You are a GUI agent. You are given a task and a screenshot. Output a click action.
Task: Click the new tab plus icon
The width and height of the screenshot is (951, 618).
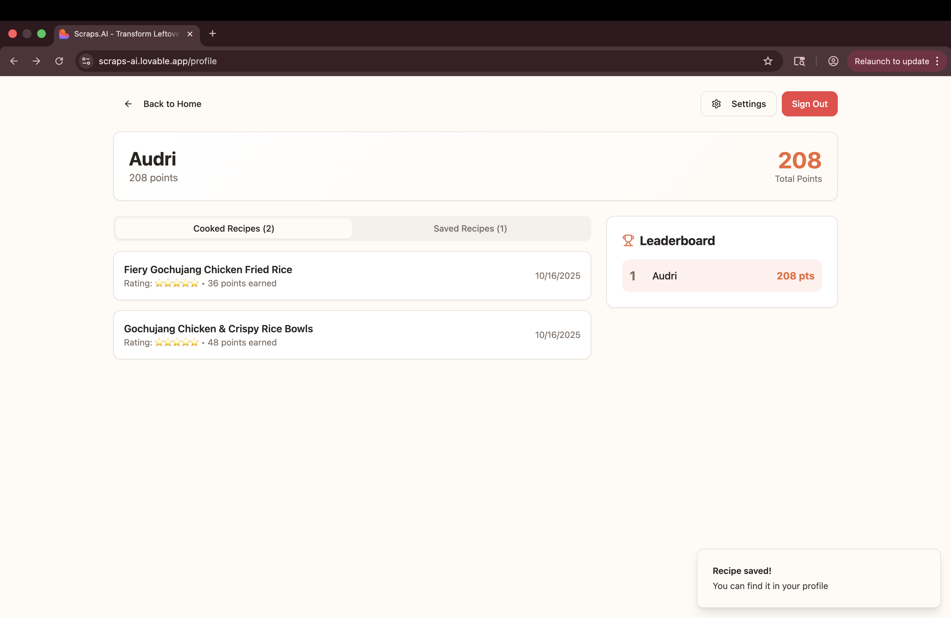[213, 34]
